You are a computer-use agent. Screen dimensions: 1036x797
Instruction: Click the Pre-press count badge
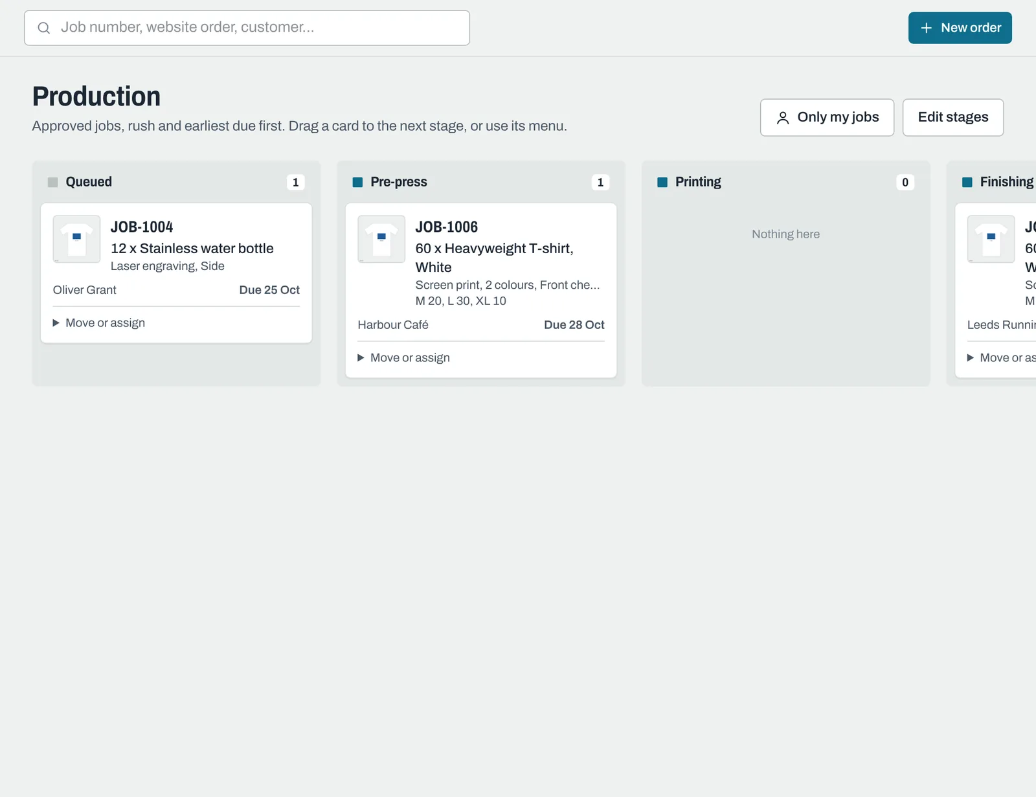pyautogui.click(x=600, y=183)
